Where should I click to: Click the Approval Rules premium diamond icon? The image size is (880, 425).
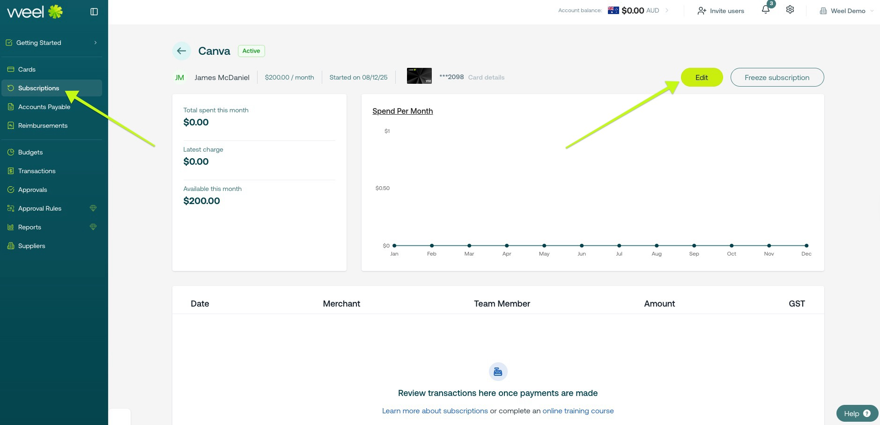click(93, 208)
